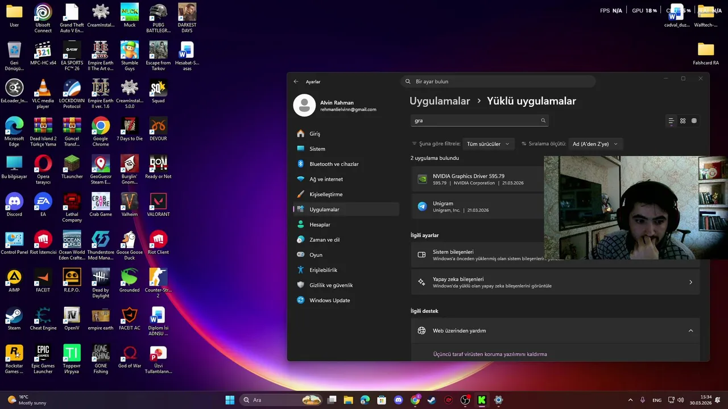The height and width of the screenshot is (409, 728).
Task: Launch VALORANT from the desktop
Action: pyautogui.click(x=158, y=205)
